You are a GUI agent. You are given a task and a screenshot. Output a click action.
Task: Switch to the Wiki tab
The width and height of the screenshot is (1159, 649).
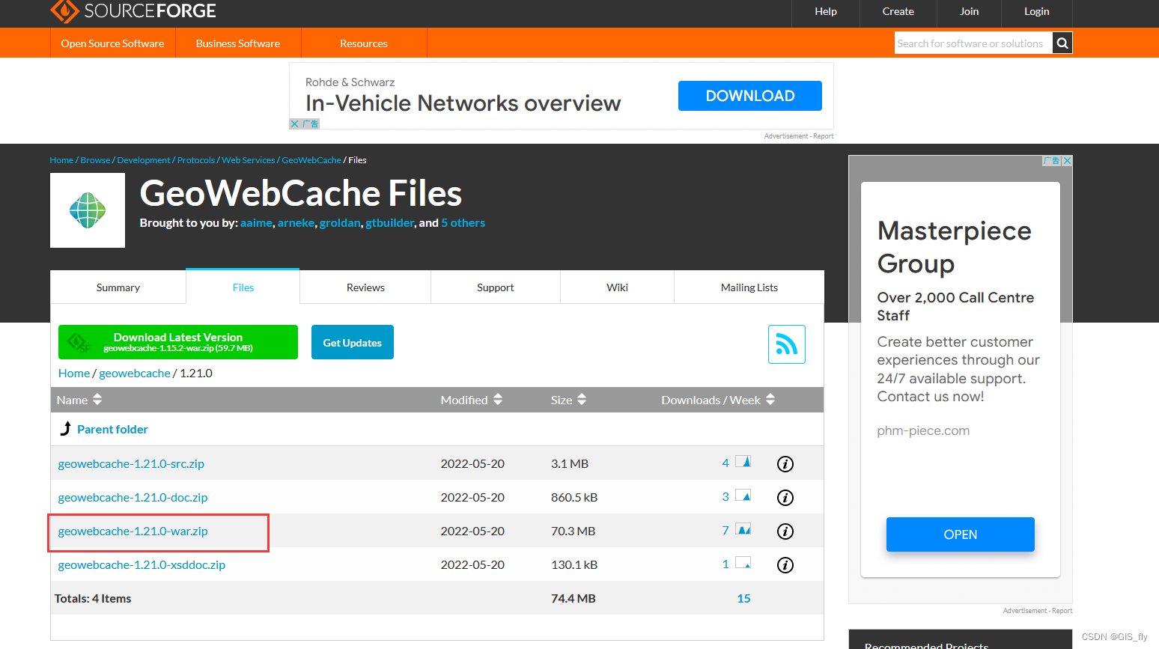617,287
